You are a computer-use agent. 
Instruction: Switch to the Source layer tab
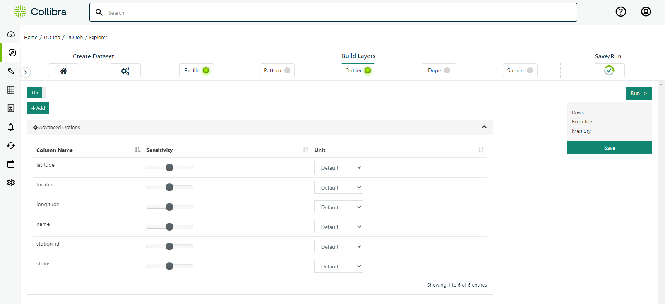tap(515, 70)
